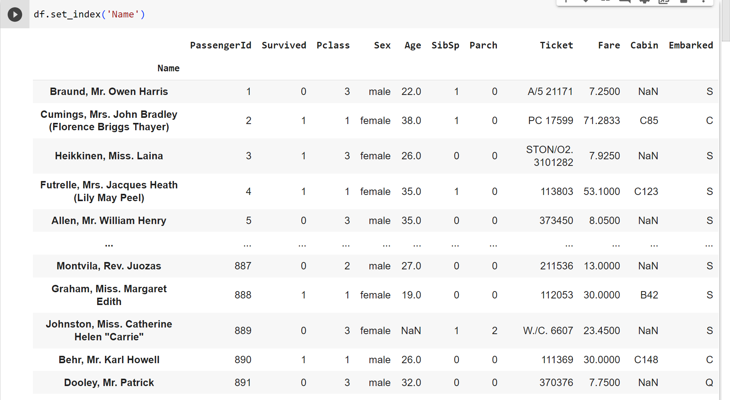Select the Braund, Mr. Owen Harris row

click(376, 91)
